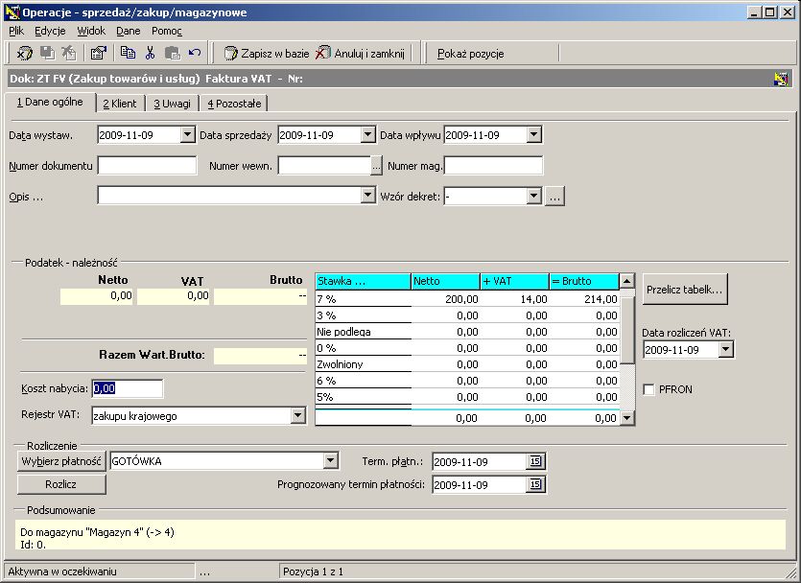Expand the Rejestr VAT dropdown
Screen dimensions: 801x583
tap(297, 415)
